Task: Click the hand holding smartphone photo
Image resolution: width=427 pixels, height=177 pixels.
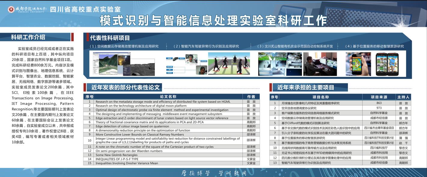Action: pyautogui.click(x=358, y=64)
